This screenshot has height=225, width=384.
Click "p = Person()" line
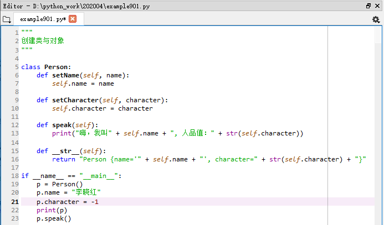(x=60, y=184)
